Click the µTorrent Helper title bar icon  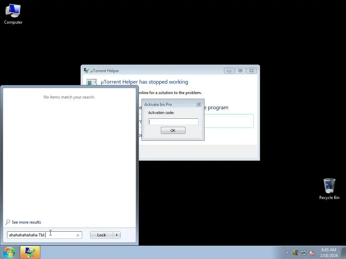tap(86, 70)
